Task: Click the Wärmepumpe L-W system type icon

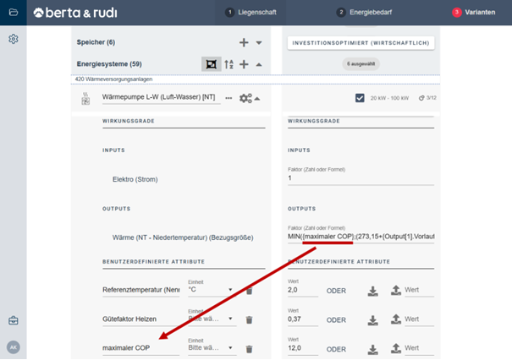Action: coord(85,99)
